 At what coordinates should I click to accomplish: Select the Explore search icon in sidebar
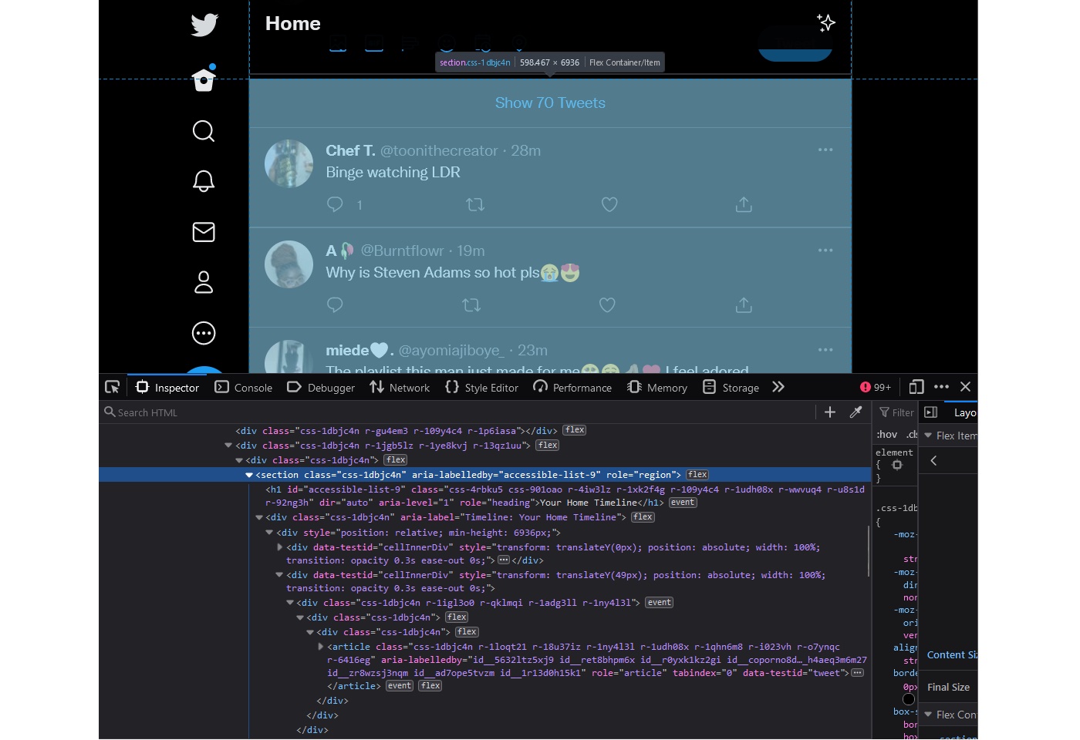click(204, 131)
